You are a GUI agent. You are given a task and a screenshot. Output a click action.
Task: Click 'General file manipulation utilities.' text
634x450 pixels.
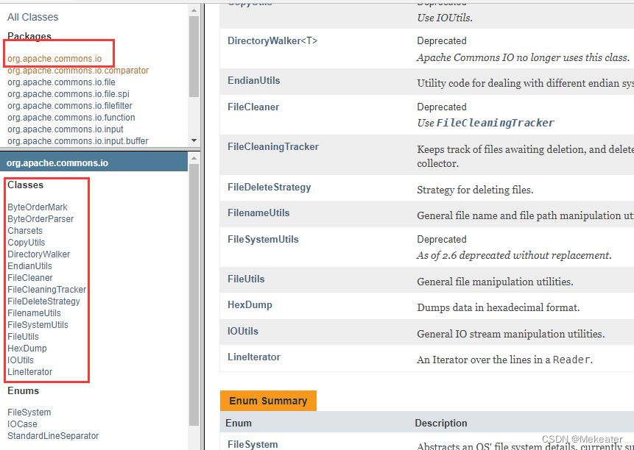(x=495, y=282)
